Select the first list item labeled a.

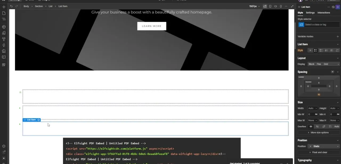[155, 96]
